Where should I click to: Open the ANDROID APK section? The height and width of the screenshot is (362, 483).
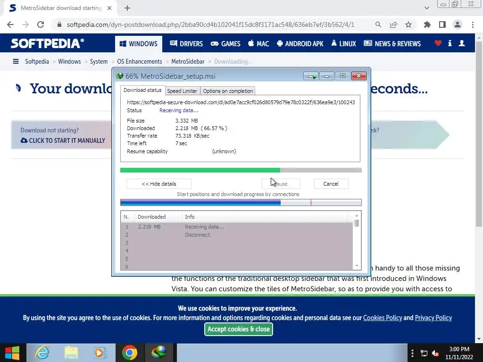[300, 44]
